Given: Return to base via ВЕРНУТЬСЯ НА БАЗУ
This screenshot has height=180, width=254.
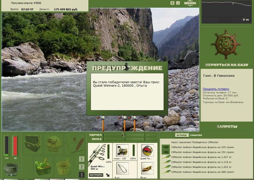Looking at the screenshot, I should click(x=227, y=65).
